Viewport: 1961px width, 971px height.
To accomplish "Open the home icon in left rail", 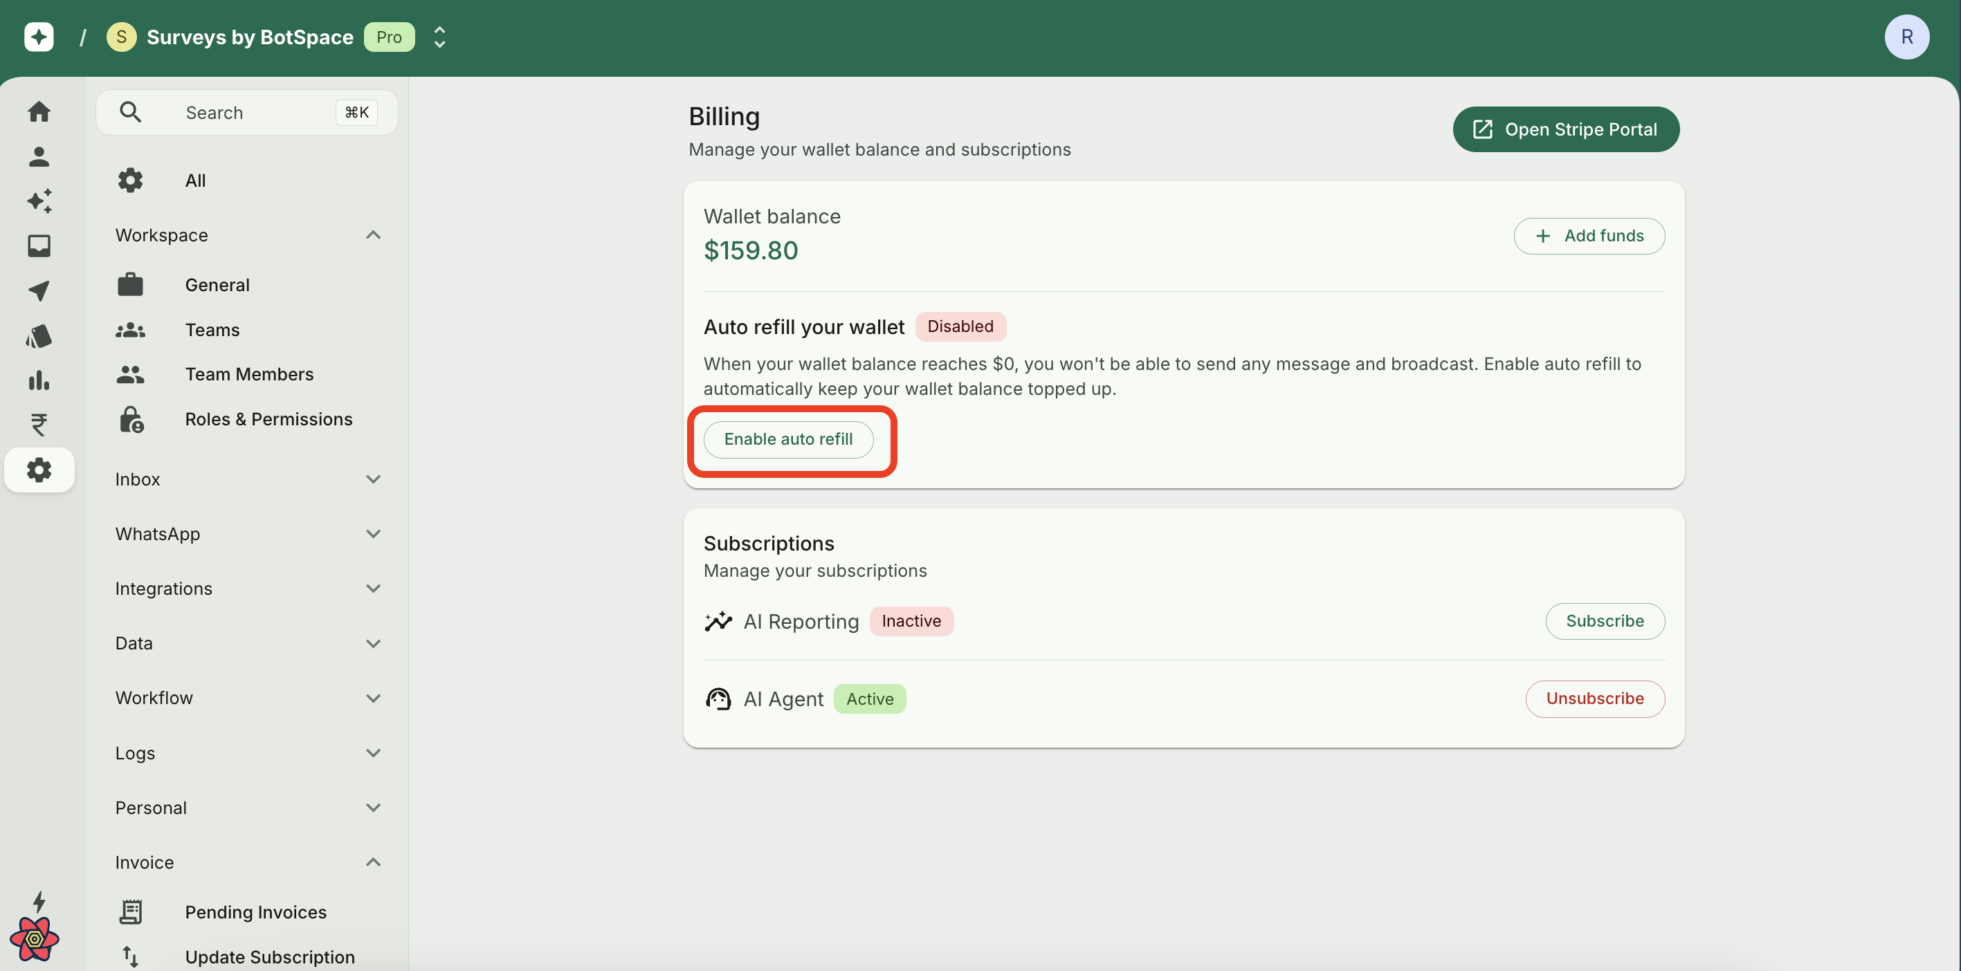I will (39, 112).
